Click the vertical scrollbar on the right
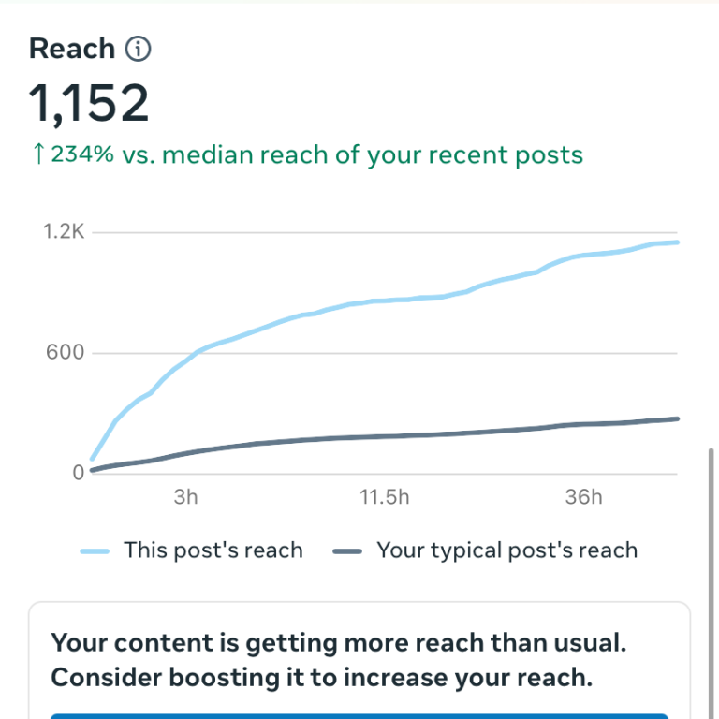Viewport: 719px width, 719px height. (x=712, y=583)
